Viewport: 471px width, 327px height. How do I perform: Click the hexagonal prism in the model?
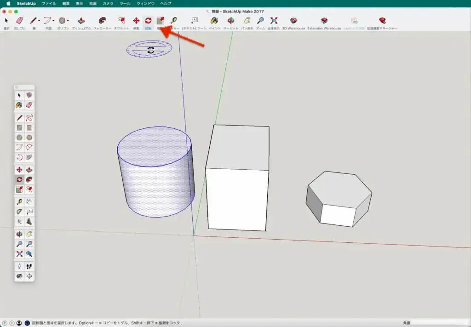coord(339,199)
